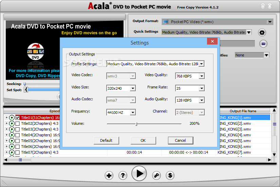Click the Output File Name column header
This screenshot has height=187, width=280.
coord(243,111)
